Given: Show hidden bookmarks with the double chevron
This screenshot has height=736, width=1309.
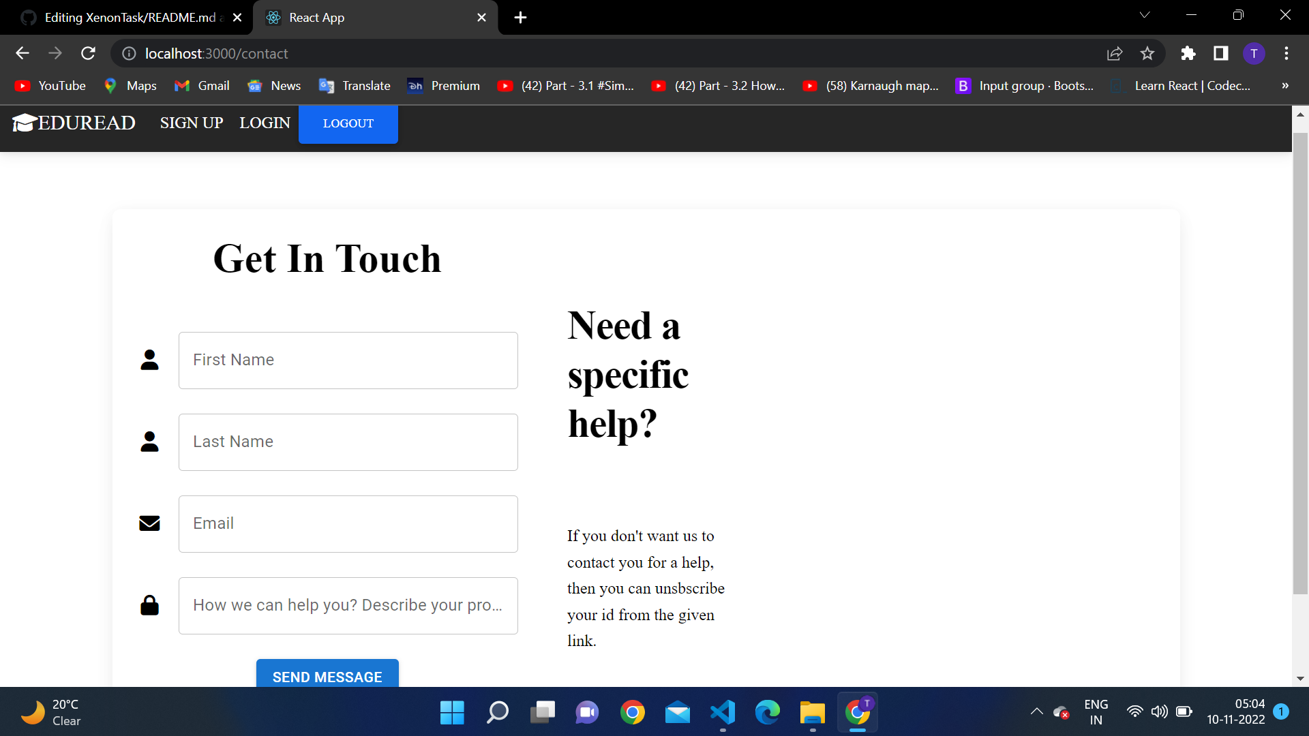Looking at the screenshot, I should coord(1285,86).
